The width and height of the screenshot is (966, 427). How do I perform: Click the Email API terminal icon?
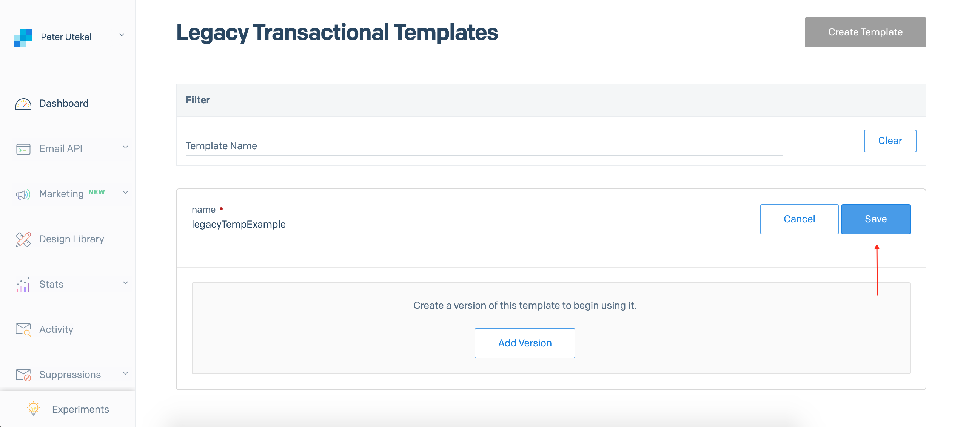(x=23, y=148)
